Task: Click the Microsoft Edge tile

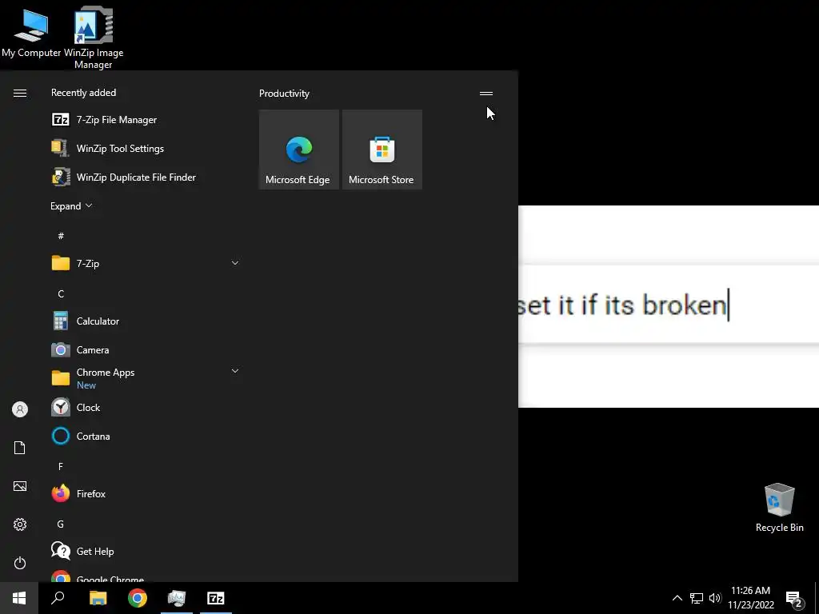Action: pos(299,150)
